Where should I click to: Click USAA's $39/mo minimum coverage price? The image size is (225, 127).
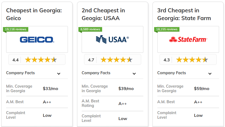pos(126,88)
